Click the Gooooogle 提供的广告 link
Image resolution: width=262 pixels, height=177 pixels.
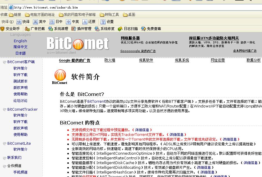point(138,51)
